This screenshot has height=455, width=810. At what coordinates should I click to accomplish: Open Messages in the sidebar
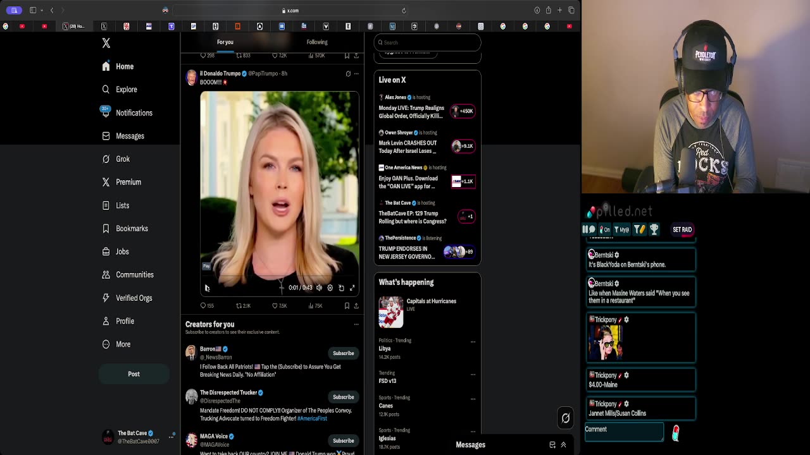123,136
